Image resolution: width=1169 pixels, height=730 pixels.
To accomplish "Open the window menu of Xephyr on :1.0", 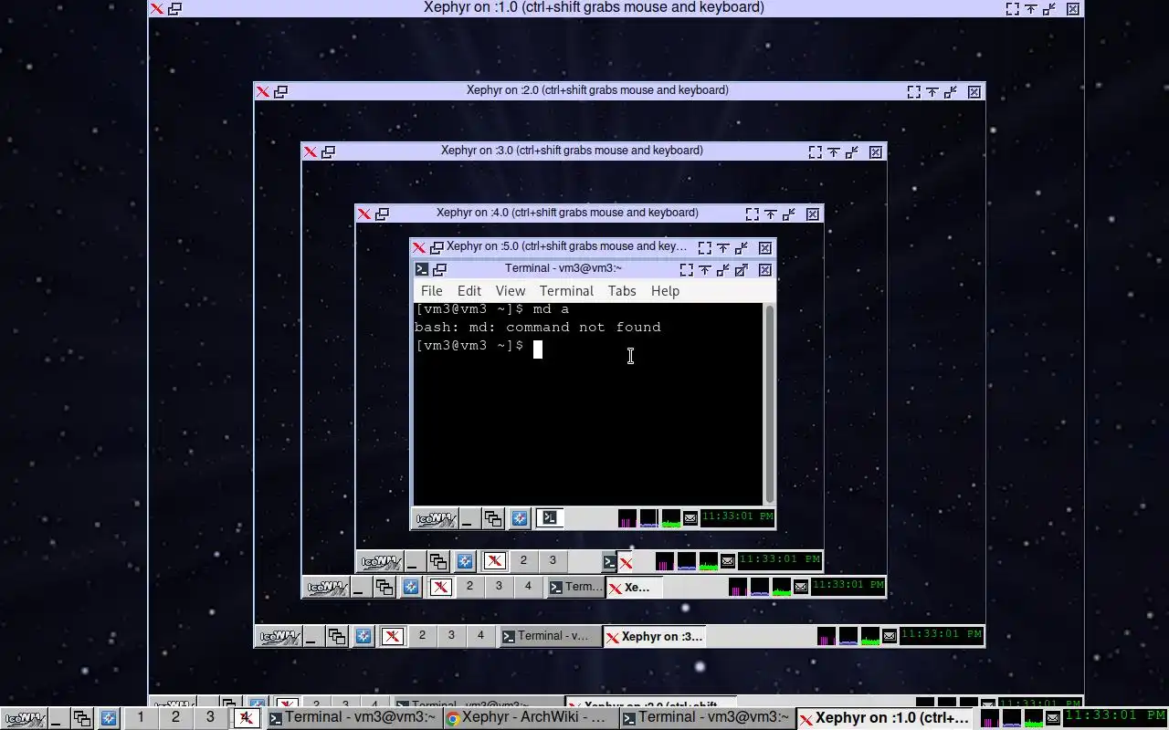I will tap(157, 8).
